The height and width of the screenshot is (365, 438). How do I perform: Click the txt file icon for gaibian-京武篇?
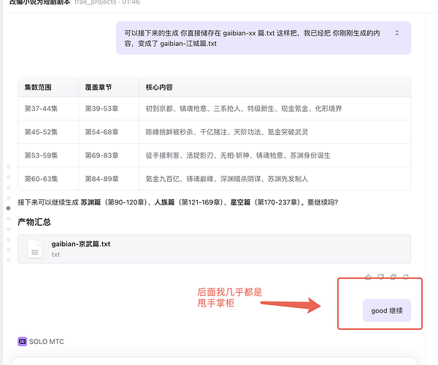[34, 249]
